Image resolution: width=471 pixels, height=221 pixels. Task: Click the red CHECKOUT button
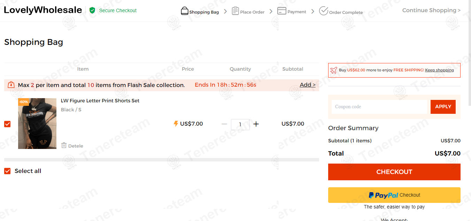point(394,172)
